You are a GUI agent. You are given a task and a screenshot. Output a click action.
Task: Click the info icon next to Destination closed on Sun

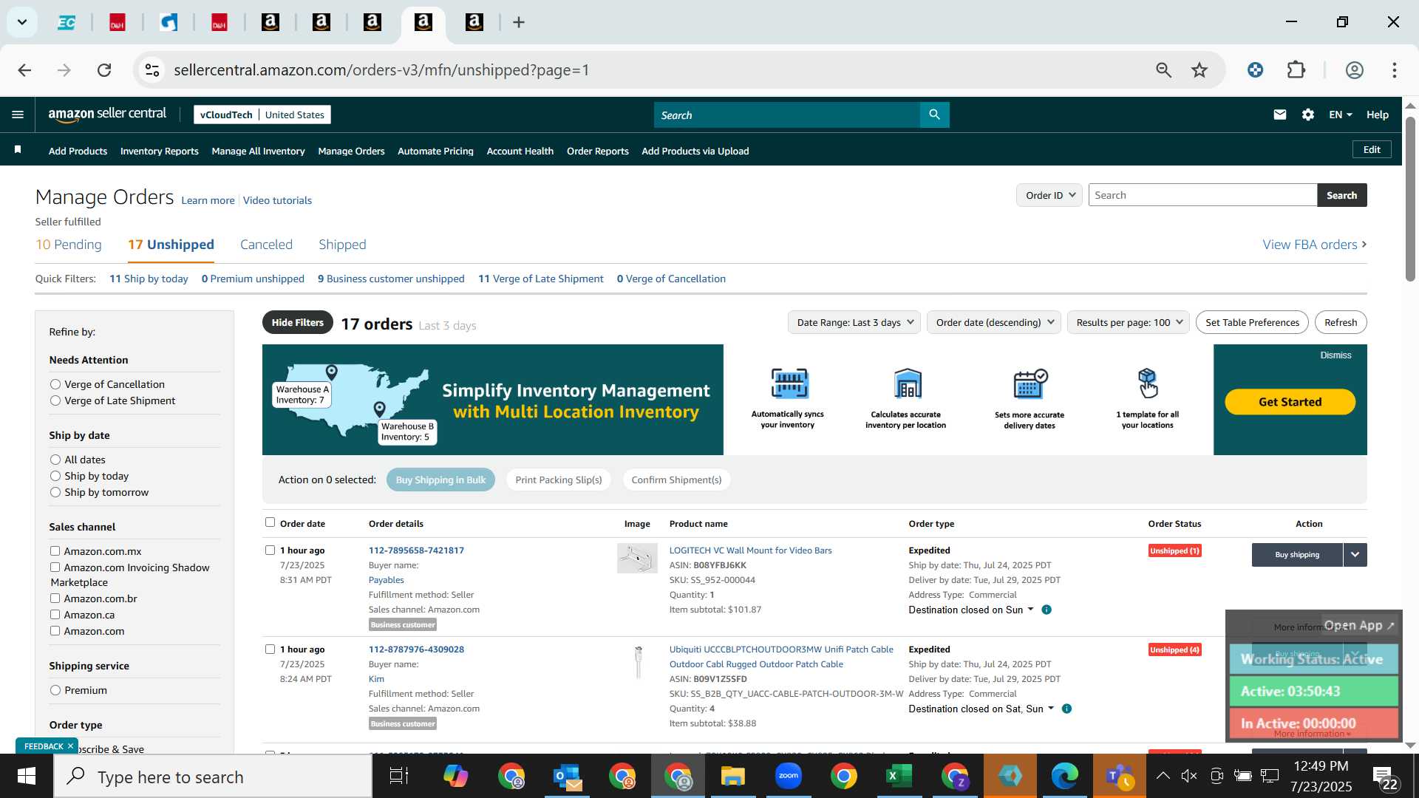point(1047,610)
